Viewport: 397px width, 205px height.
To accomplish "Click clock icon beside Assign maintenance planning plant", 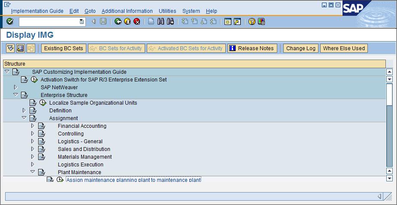I will click(60, 179).
